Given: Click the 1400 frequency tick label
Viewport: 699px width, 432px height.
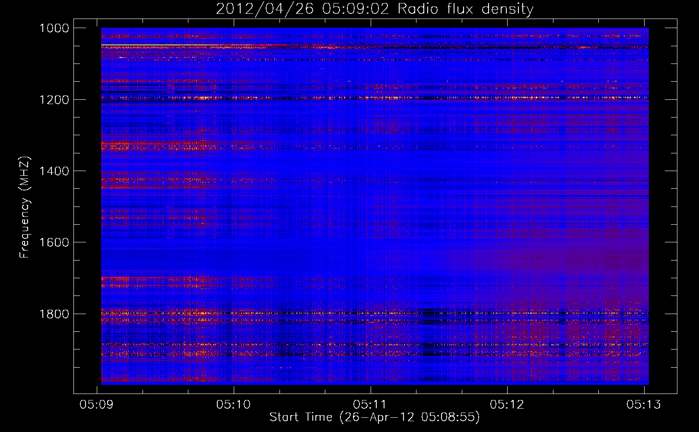Looking at the screenshot, I should 54,171.
